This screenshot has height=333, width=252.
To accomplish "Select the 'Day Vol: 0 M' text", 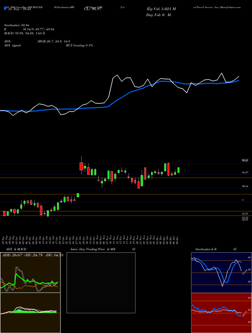I will click(x=159, y=15).
